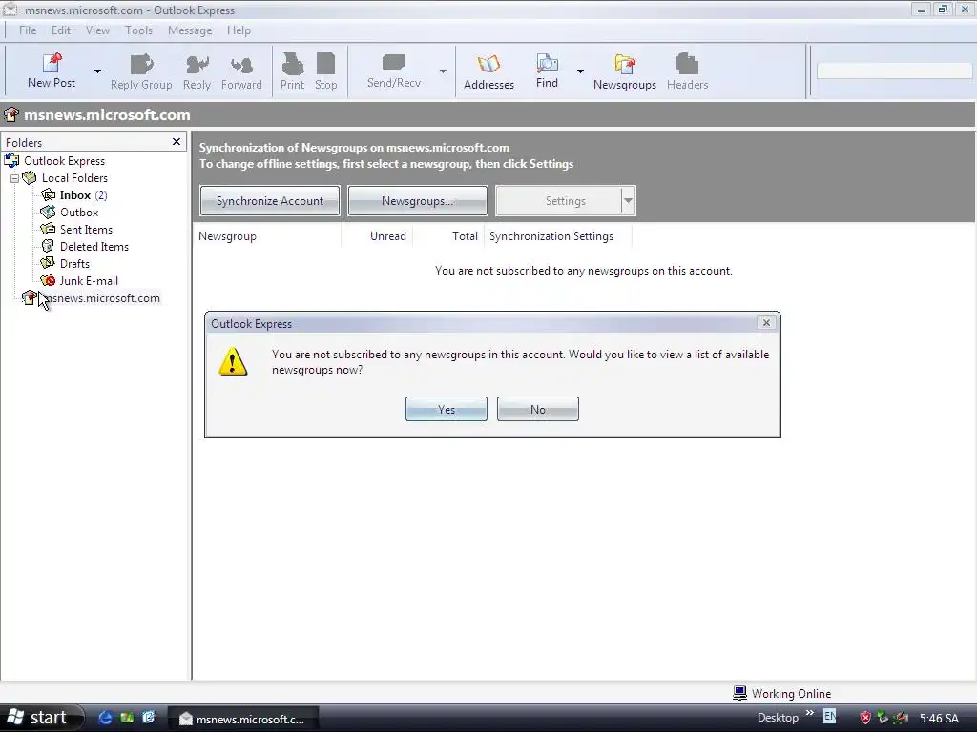Click the red shield tray icon

pyautogui.click(x=865, y=718)
